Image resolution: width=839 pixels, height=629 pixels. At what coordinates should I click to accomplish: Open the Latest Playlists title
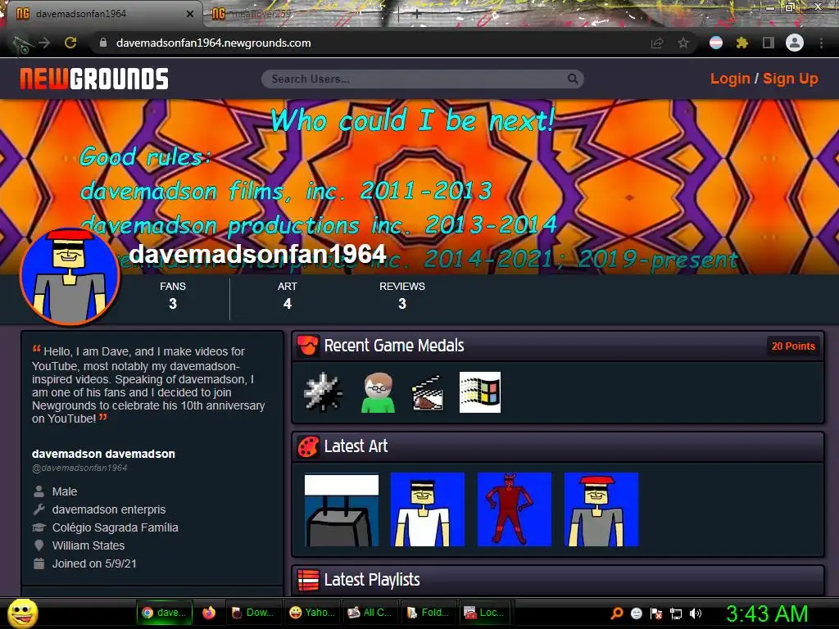[x=372, y=580]
